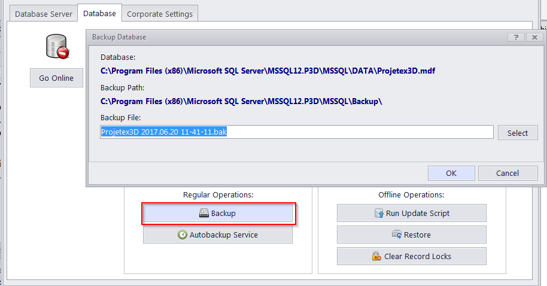Open the Autobackup Service settings
This screenshot has width=547, height=286.
[x=218, y=235]
